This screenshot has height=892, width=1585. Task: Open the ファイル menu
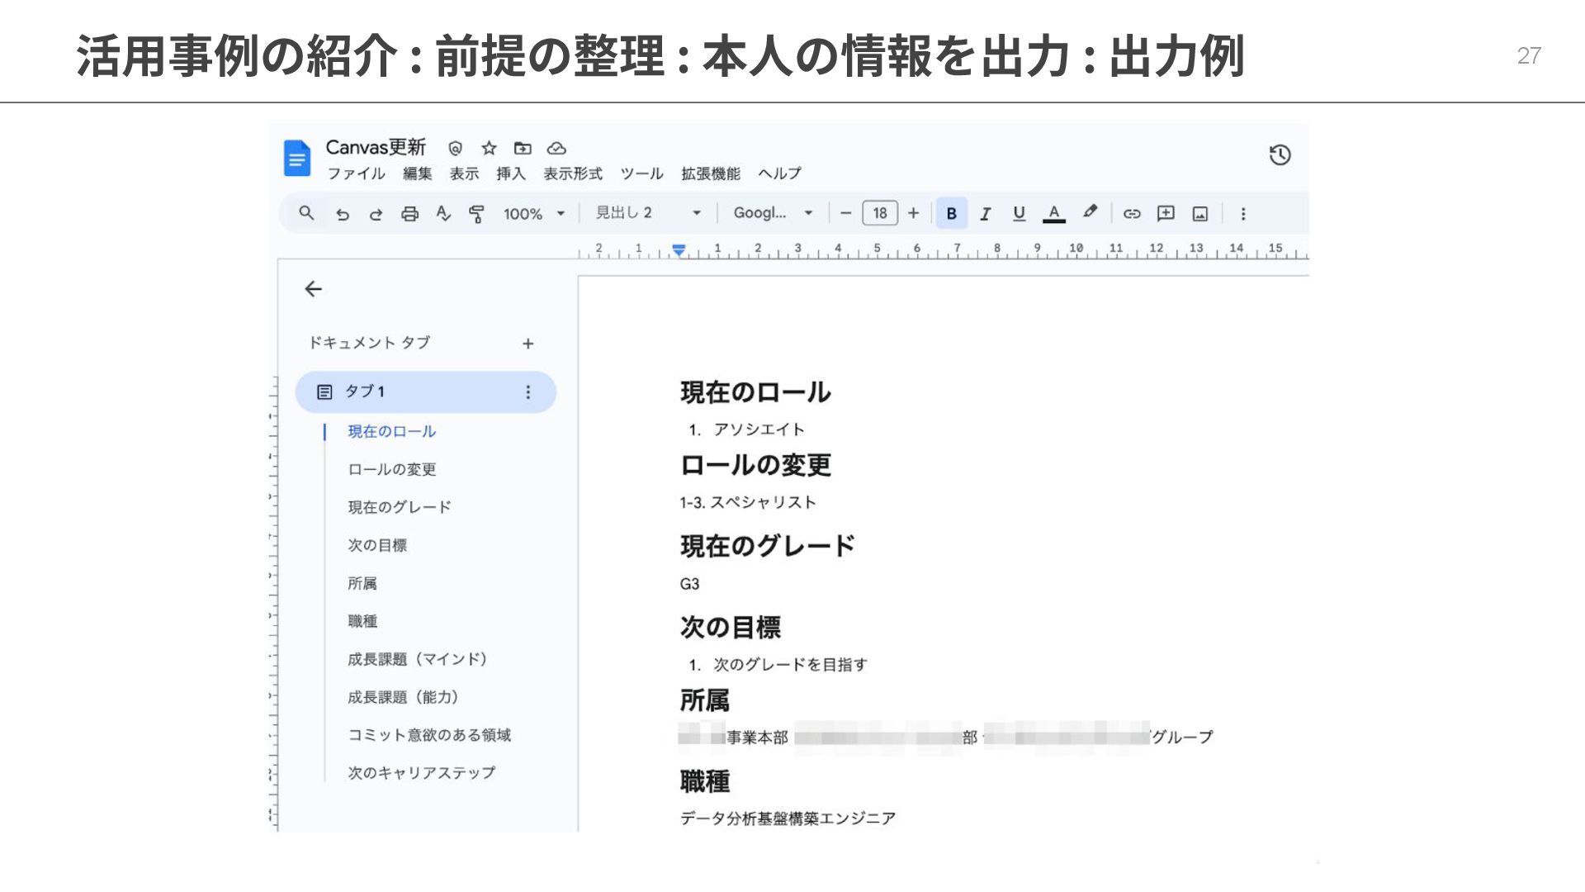[356, 173]
